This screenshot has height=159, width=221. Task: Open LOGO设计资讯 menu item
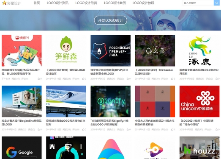coord(57,3)
